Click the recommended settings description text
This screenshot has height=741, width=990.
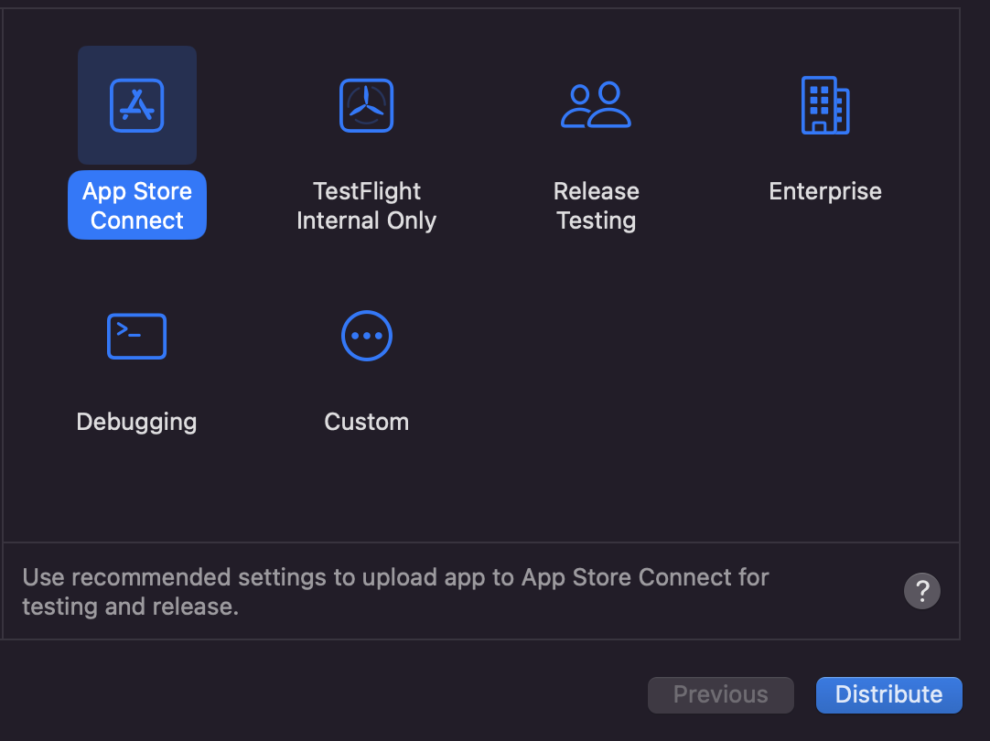395,591
